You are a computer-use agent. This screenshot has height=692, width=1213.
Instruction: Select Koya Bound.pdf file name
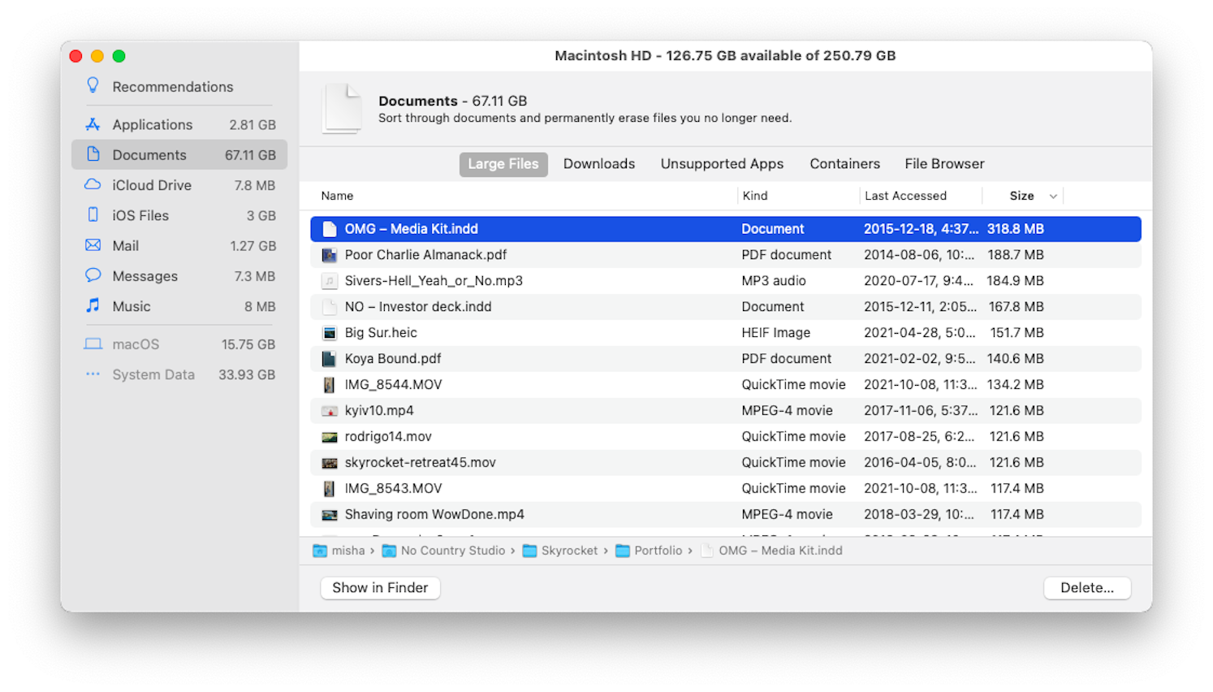pos(393,359)
